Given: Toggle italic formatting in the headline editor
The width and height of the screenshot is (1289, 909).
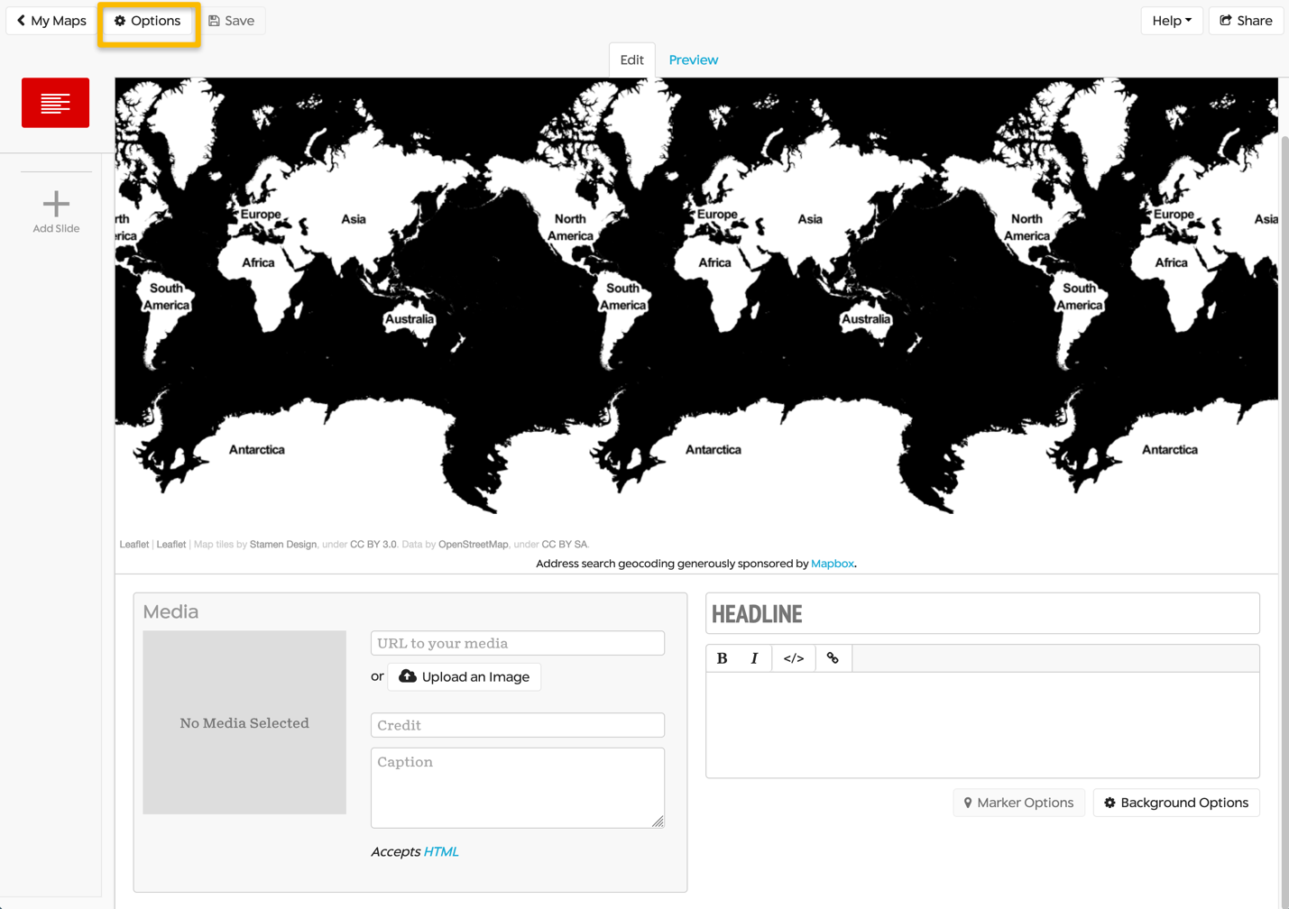Looking at the screenshot, I should pos(756,657).
